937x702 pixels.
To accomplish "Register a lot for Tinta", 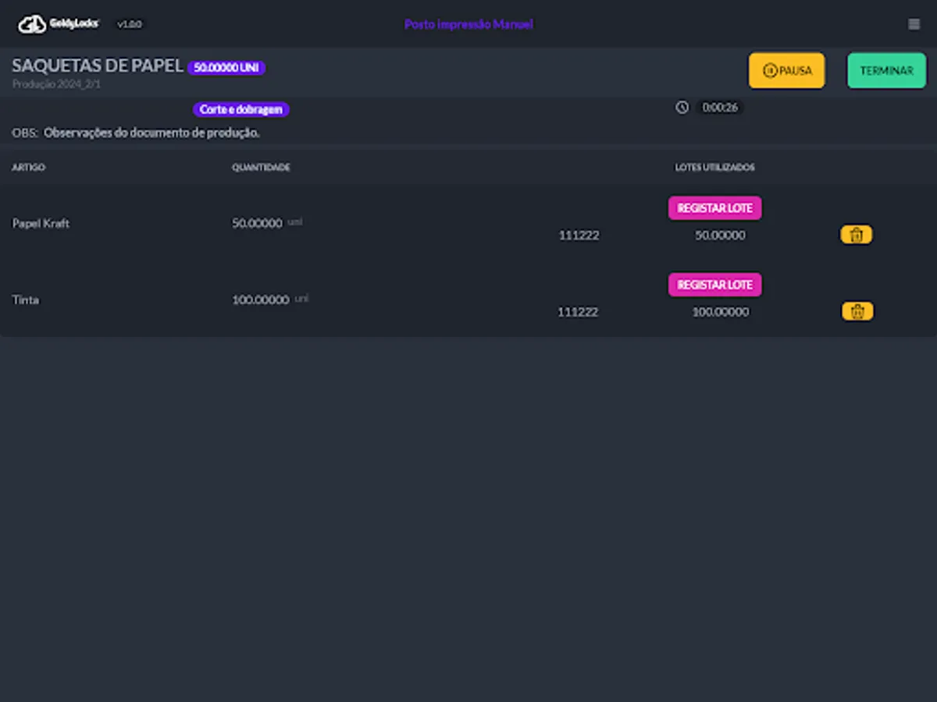I will (x=714, y=285).
